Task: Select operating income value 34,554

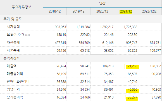Action: (85, 90)
